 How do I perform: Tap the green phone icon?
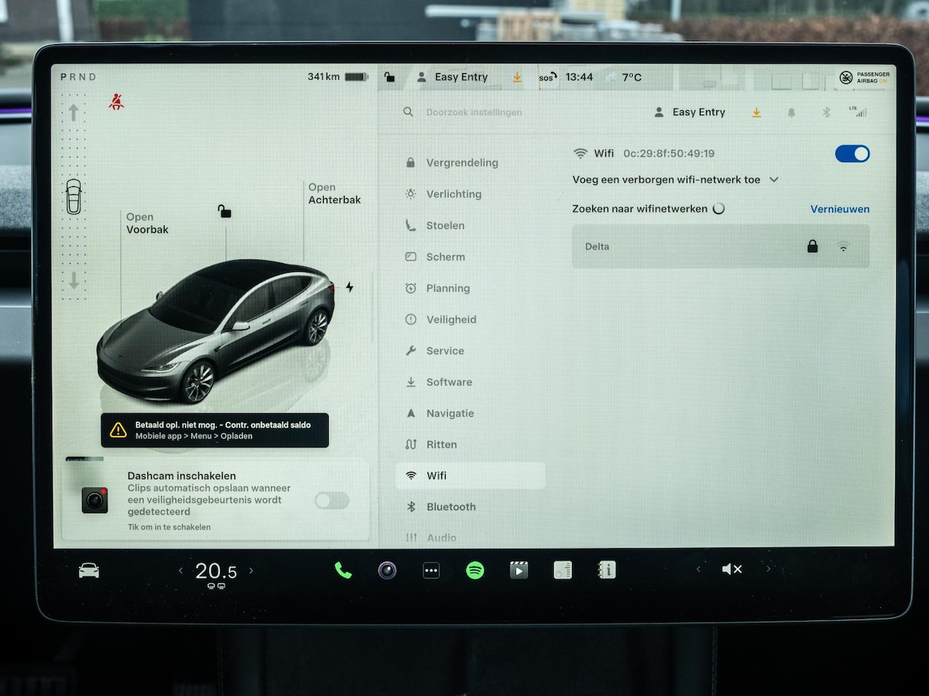[343, 571]
